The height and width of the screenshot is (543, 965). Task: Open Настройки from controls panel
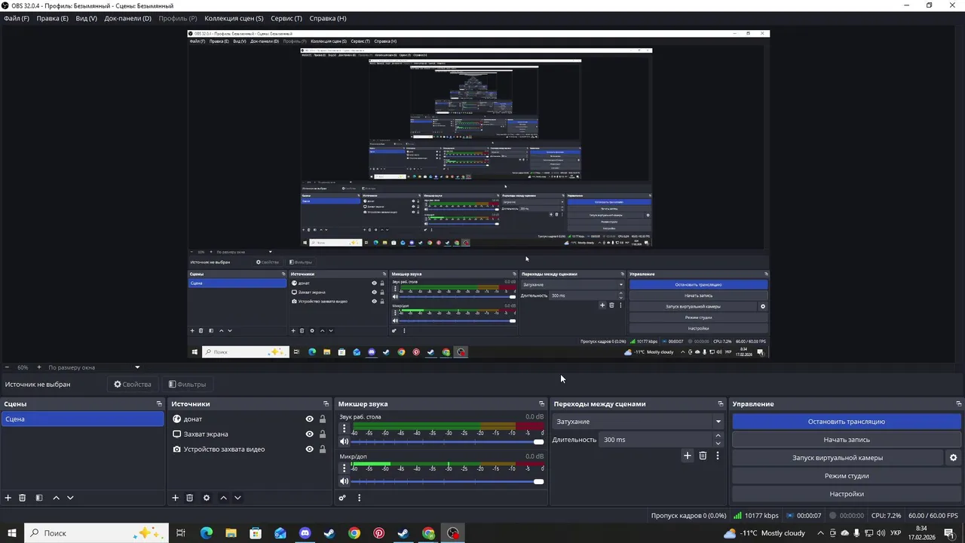pos(847,494)
